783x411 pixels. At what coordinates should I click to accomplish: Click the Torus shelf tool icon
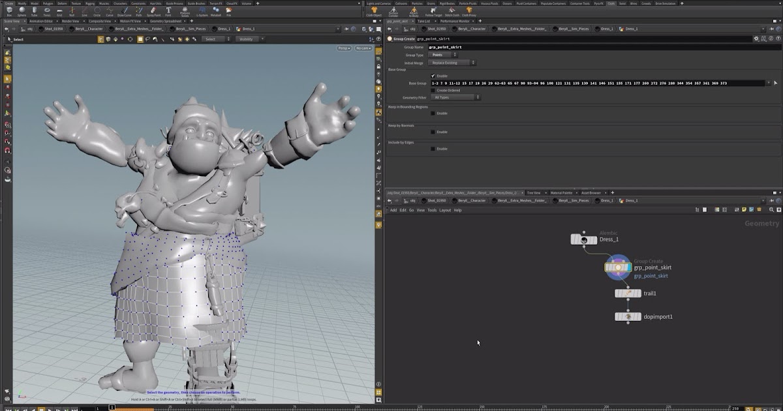pos(46,11)
